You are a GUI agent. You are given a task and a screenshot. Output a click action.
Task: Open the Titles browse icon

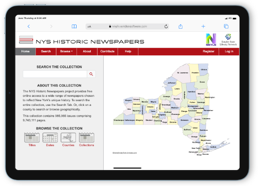[x=32, y=138]
